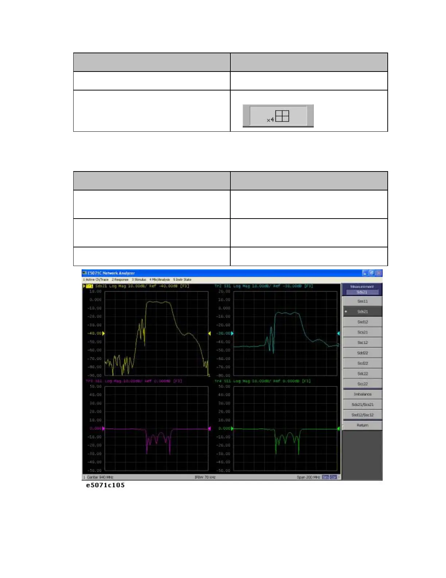Choose the Scs21 measurement softkey

pos(363,332)
